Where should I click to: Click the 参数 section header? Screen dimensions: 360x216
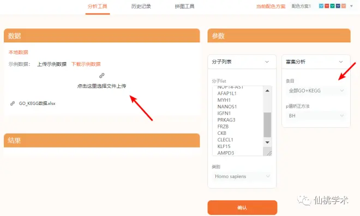279,35
